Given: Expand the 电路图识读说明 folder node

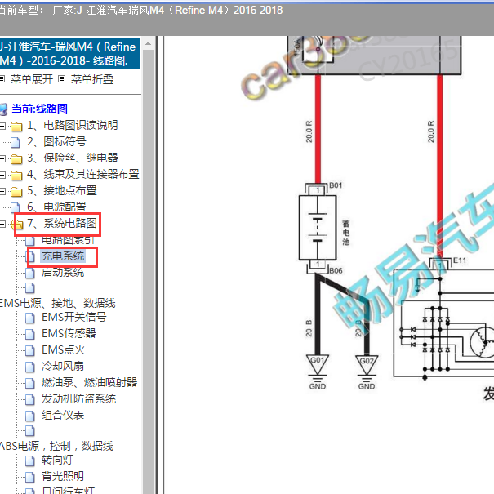Looking at the screenshot, I should (x=2, y=126).
